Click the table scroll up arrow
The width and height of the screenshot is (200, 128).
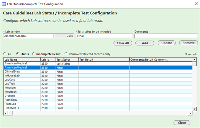[194, 59]
